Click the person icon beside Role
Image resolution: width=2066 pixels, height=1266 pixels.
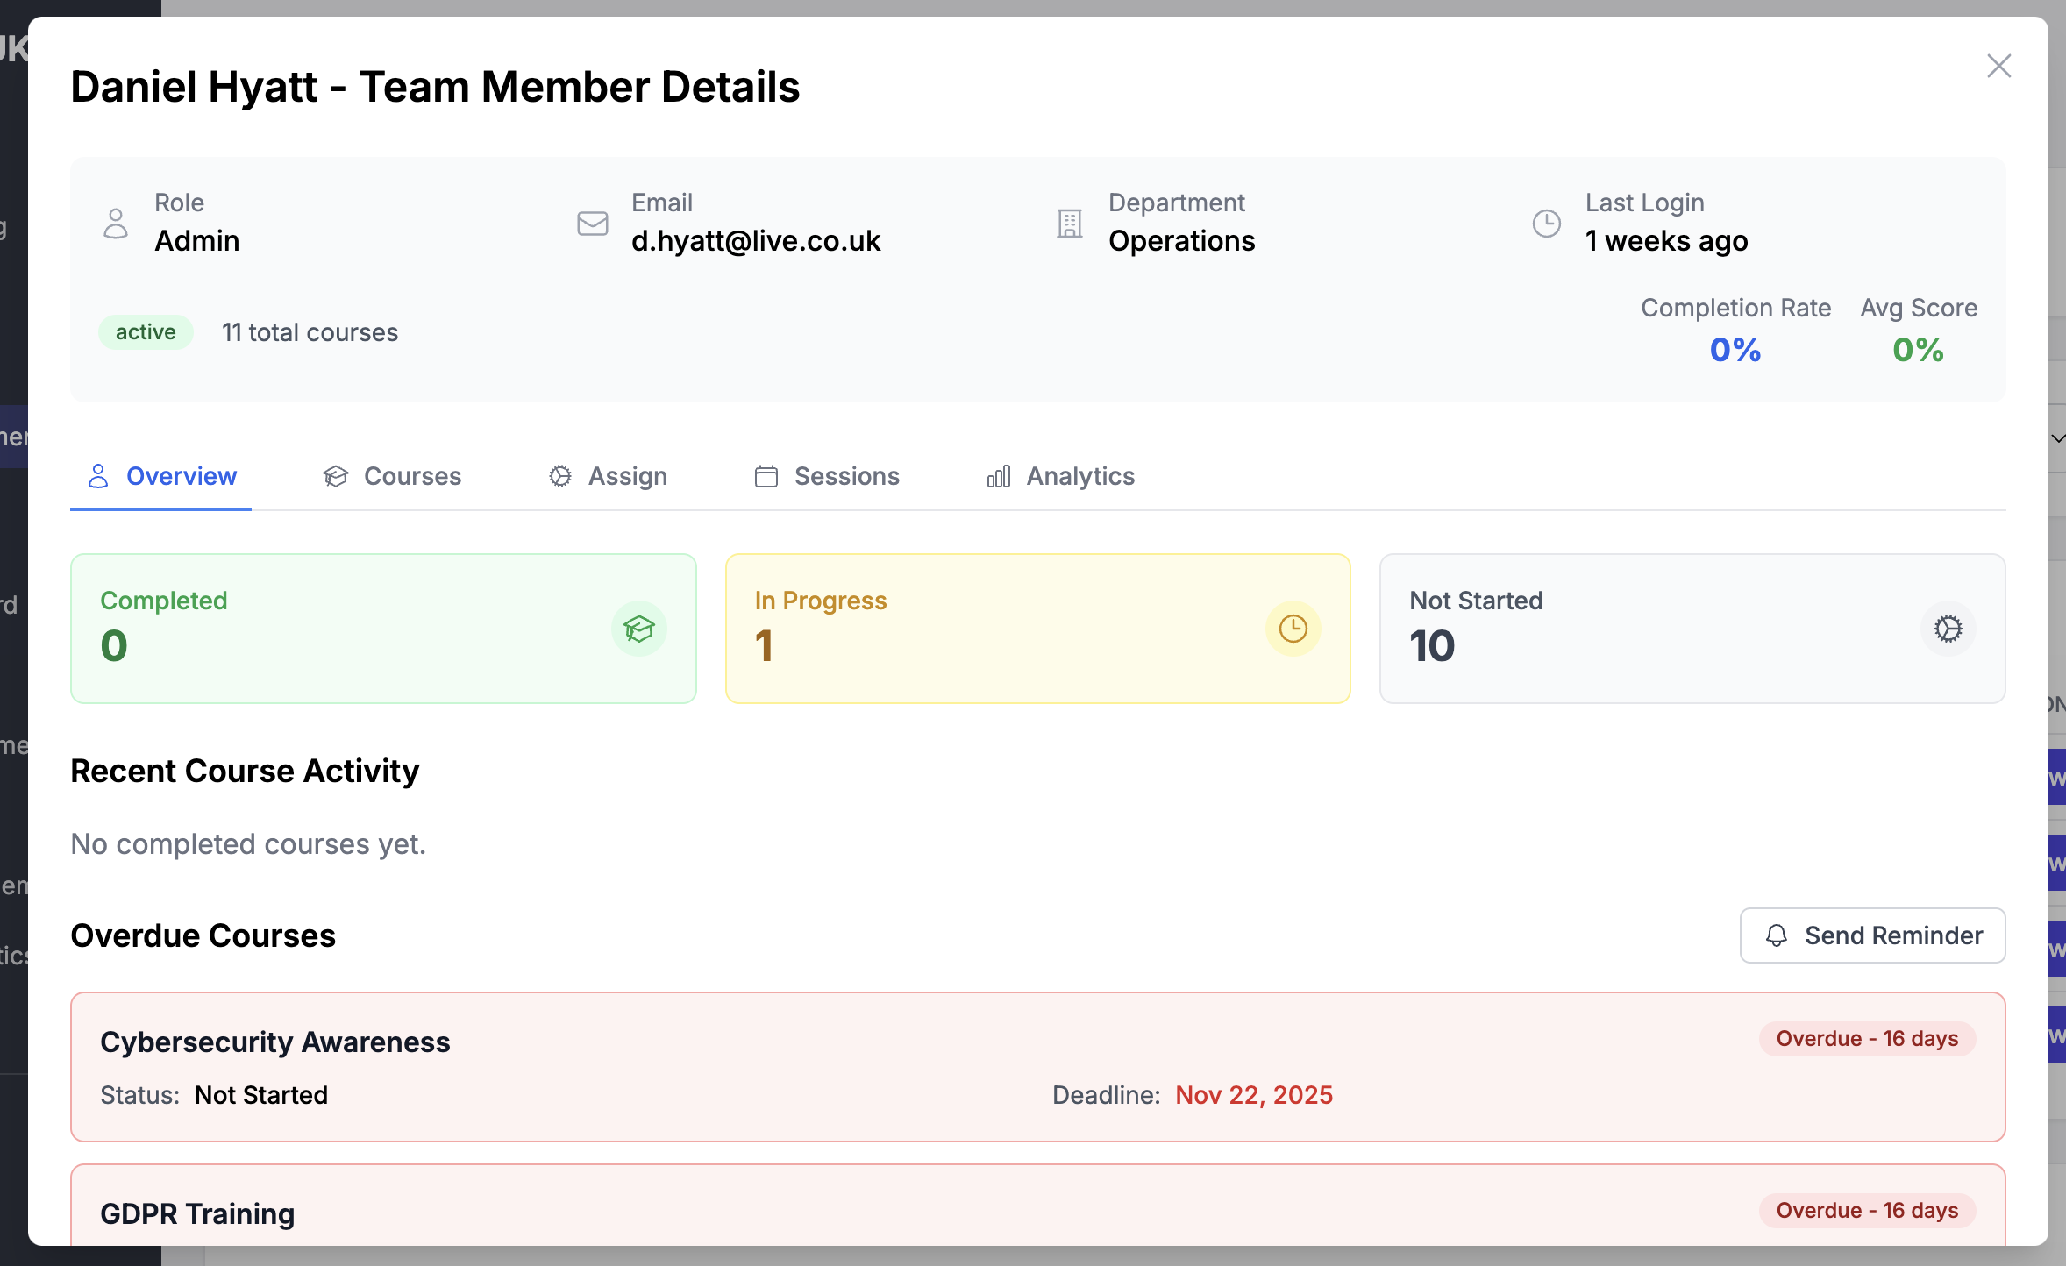click(x=116, y=224)
